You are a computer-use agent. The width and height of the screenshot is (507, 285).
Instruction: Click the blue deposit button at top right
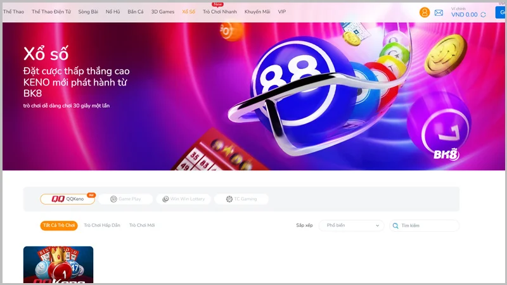(501, 12)
